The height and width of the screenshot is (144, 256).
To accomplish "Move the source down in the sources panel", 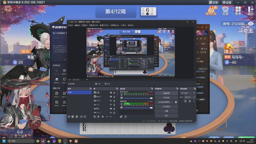I will [x=111, y=116].
